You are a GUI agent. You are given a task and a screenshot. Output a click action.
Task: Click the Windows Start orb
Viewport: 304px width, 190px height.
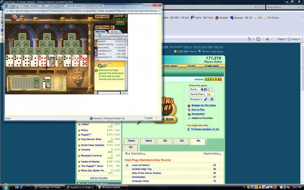5,187
